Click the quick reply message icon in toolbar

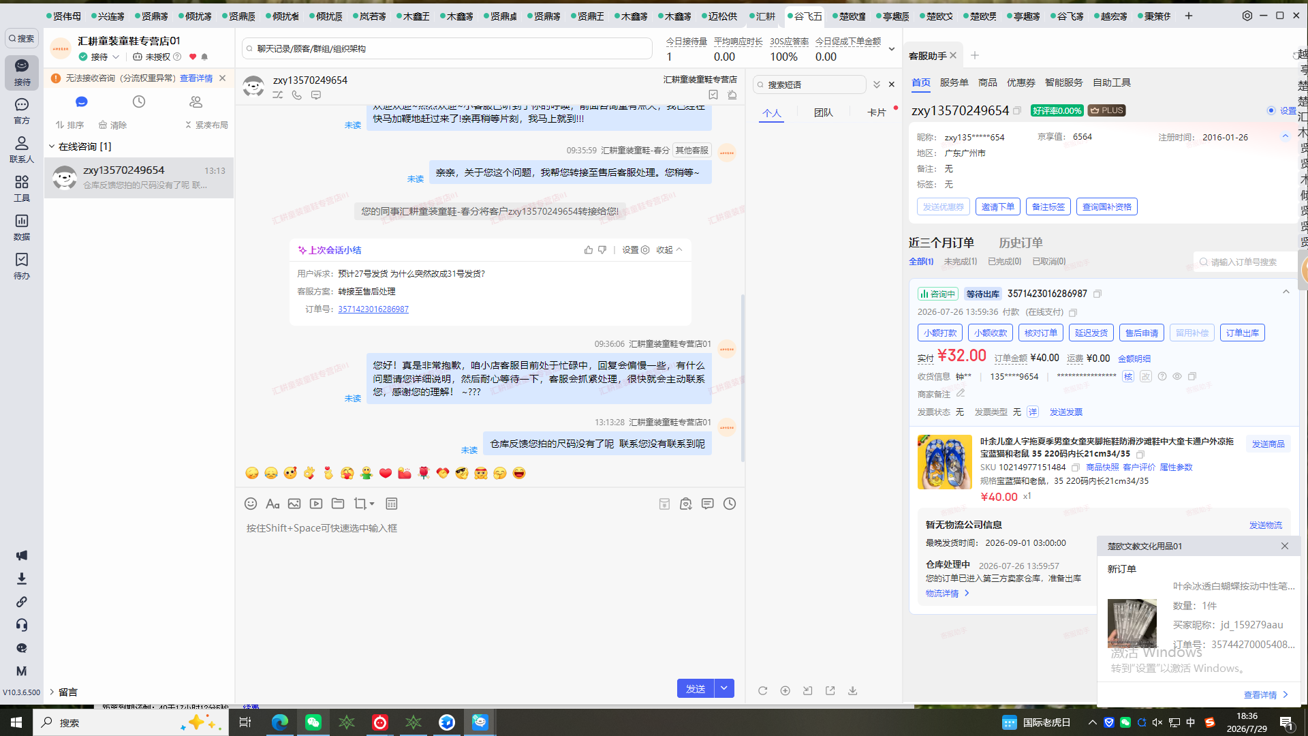[708, 504]
